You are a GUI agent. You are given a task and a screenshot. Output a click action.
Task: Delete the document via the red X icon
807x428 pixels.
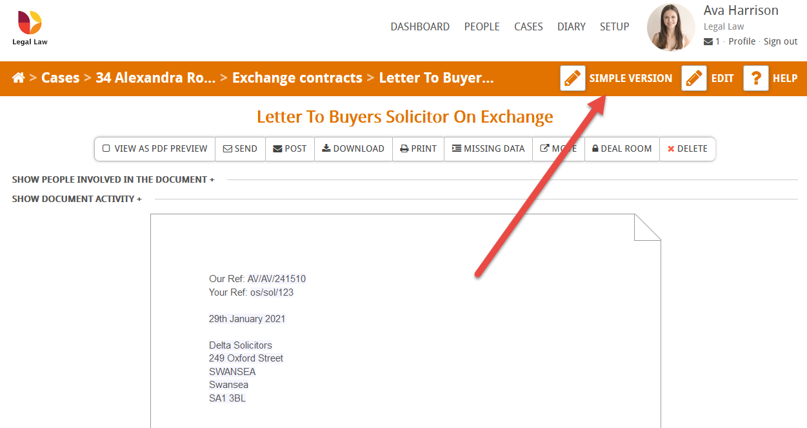[x=688, y=148]
